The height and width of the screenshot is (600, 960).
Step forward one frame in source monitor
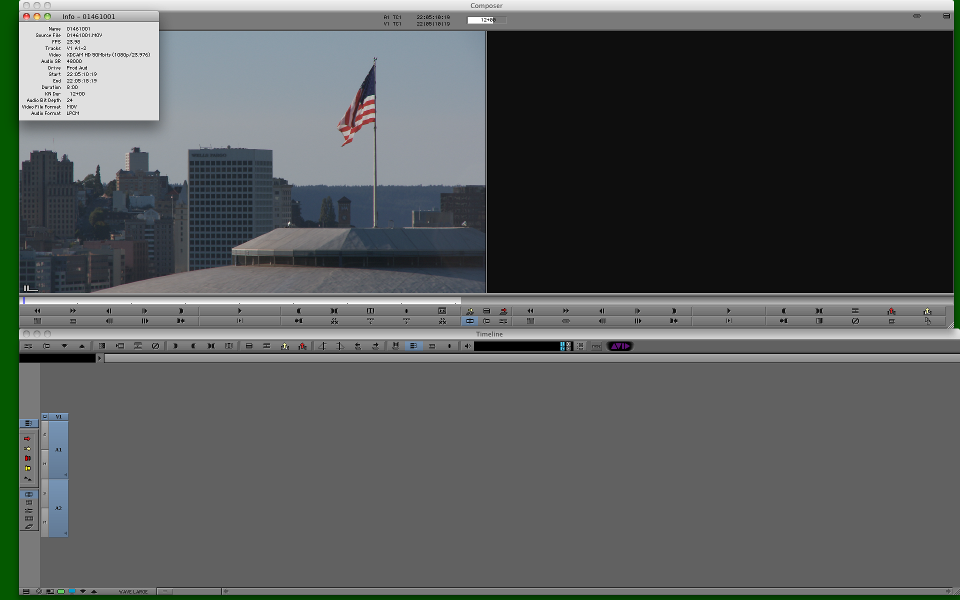click(x=144, y=311)
